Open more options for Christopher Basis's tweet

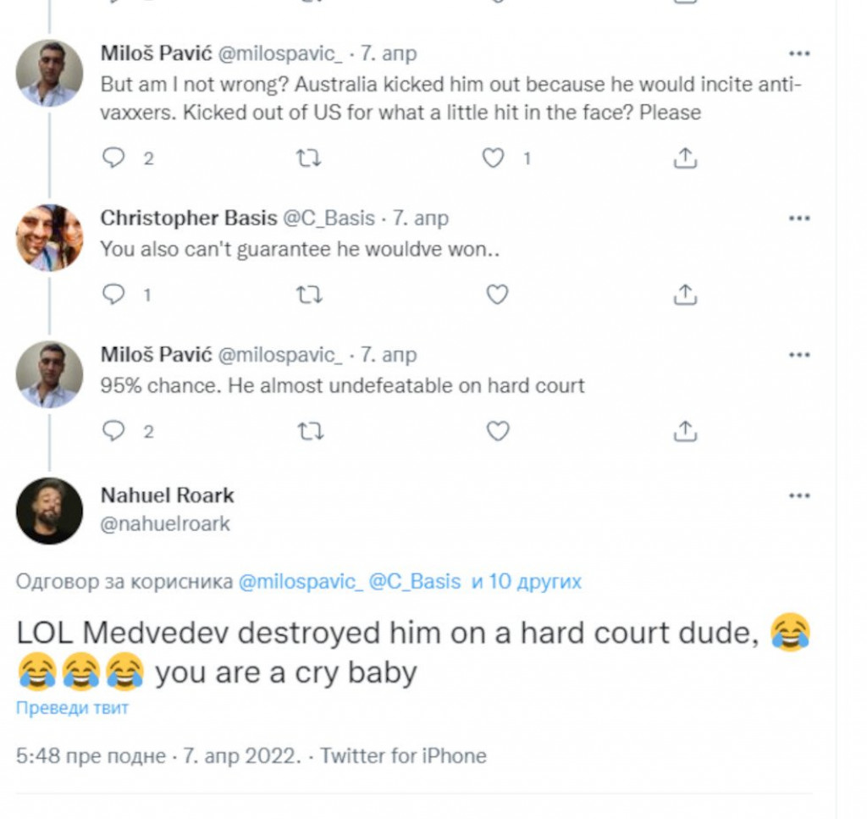[x=798, y=219]
